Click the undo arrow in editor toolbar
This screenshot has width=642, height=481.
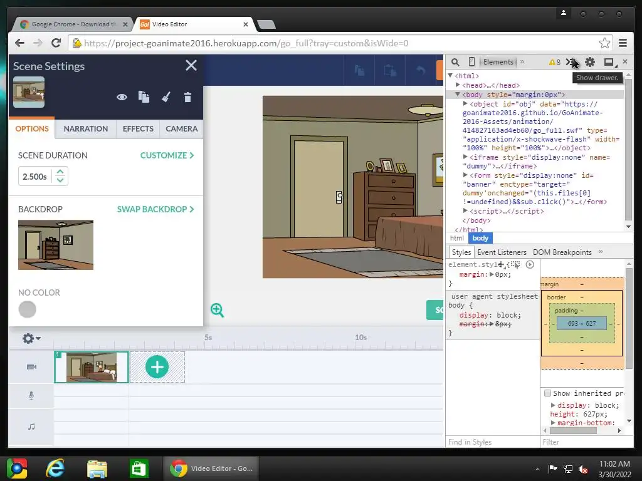pyautogui.click(x=421, y=70)
